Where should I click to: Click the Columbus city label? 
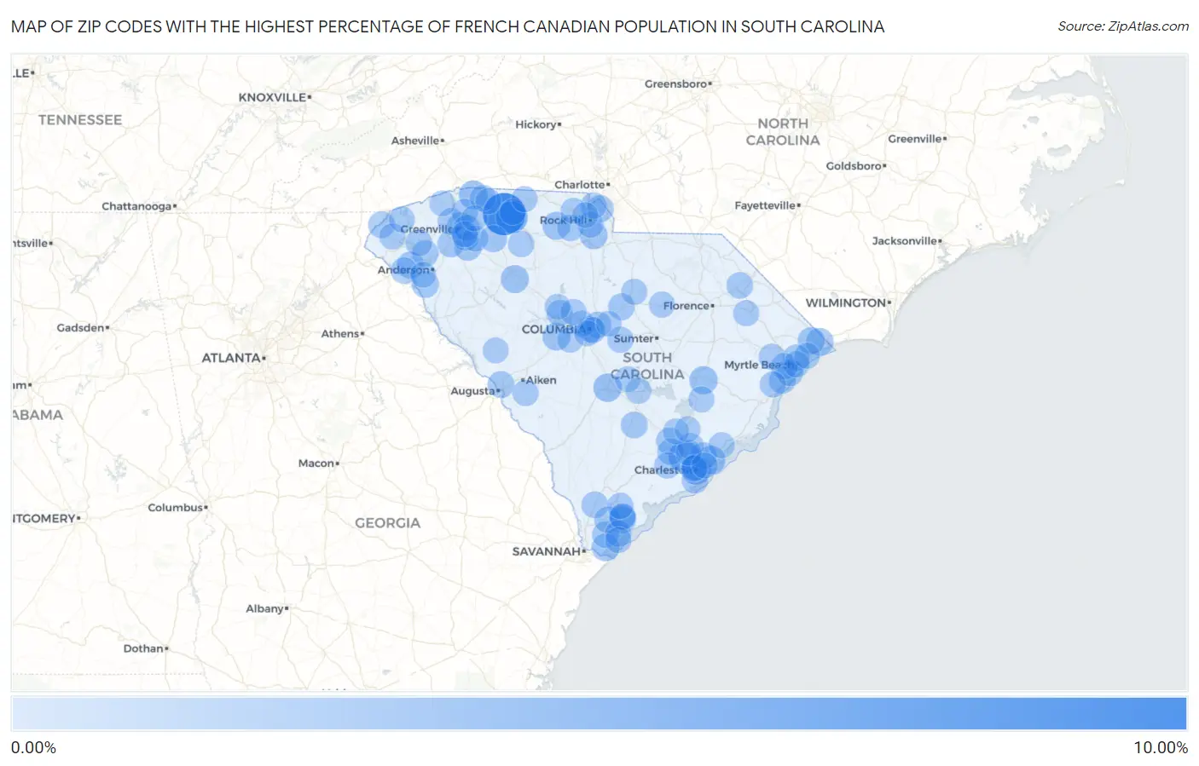coord(177,507)
